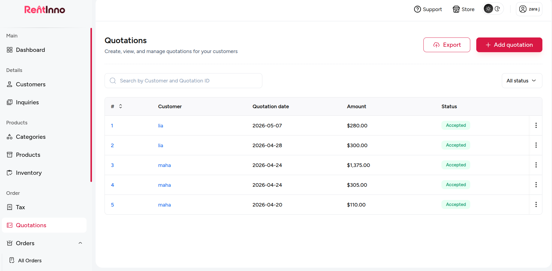
Task: Click the Orders sidebar item
Action: coord(44,243)
